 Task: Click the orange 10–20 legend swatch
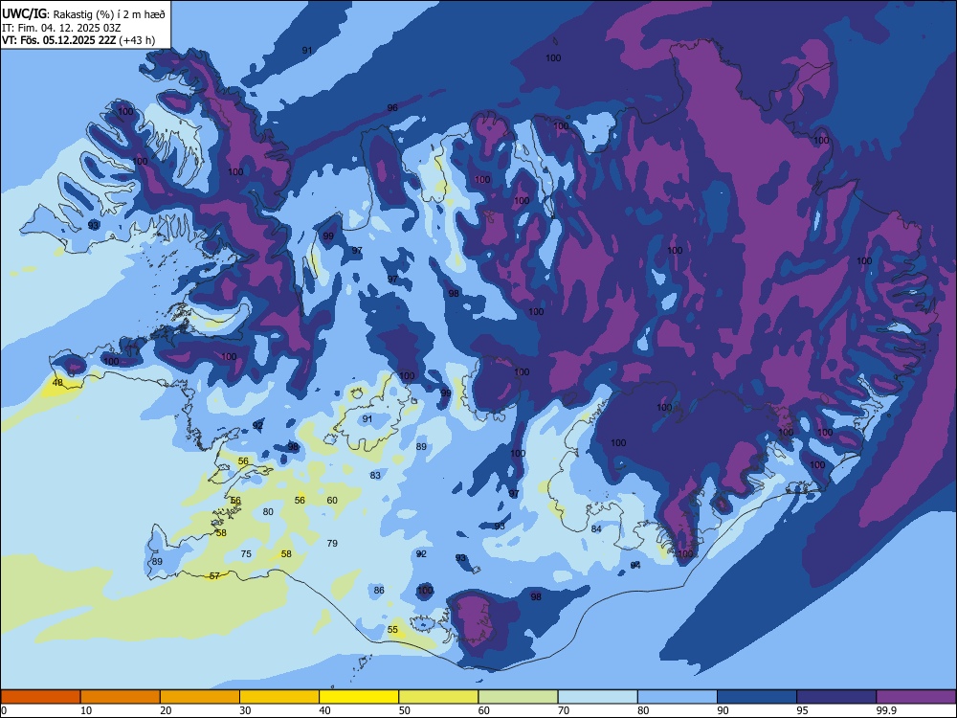tap(121, 697)
